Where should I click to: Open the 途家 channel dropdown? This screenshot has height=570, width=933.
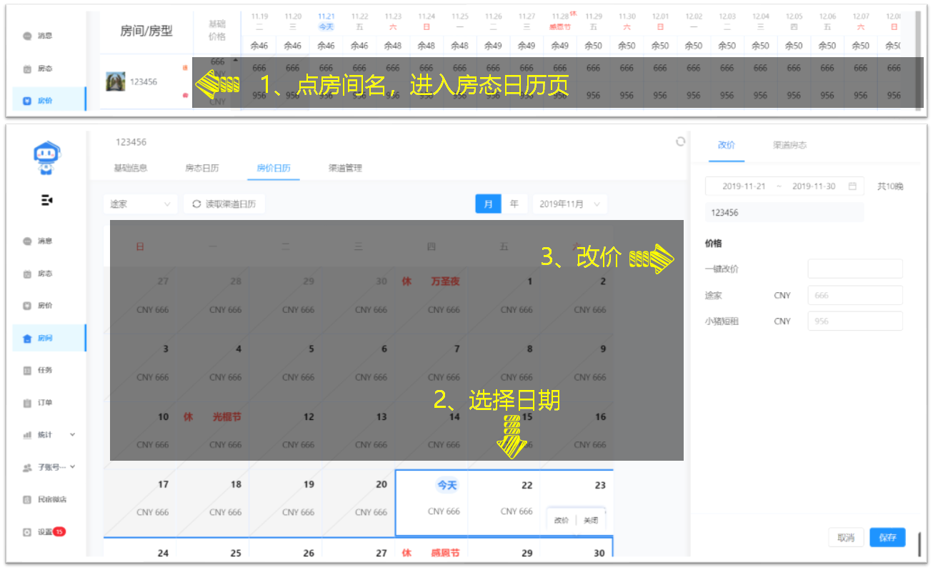pos(140,204)
